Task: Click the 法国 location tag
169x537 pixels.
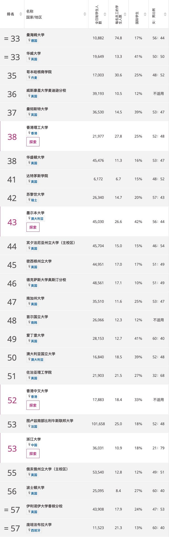Action: pos(33,427)
